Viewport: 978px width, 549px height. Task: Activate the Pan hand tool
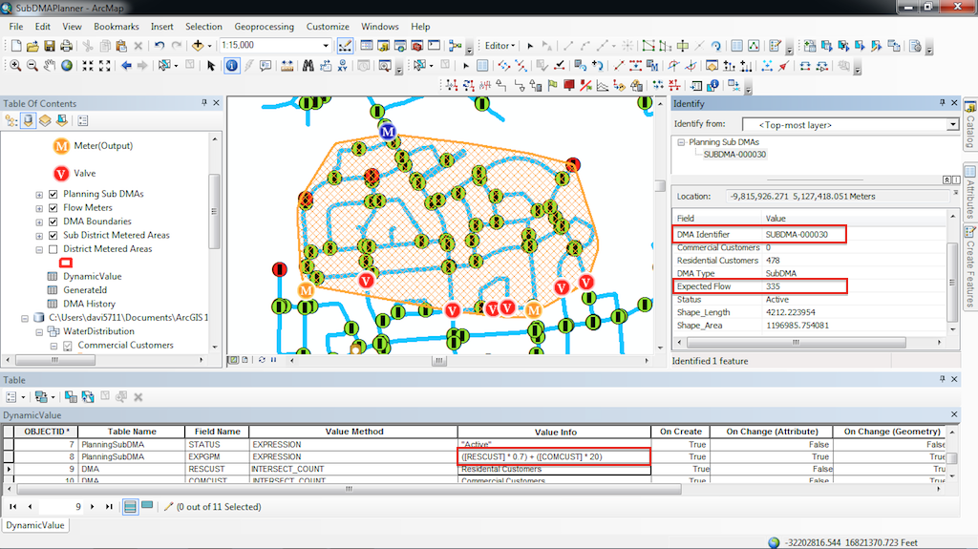[x=50, y=65]
